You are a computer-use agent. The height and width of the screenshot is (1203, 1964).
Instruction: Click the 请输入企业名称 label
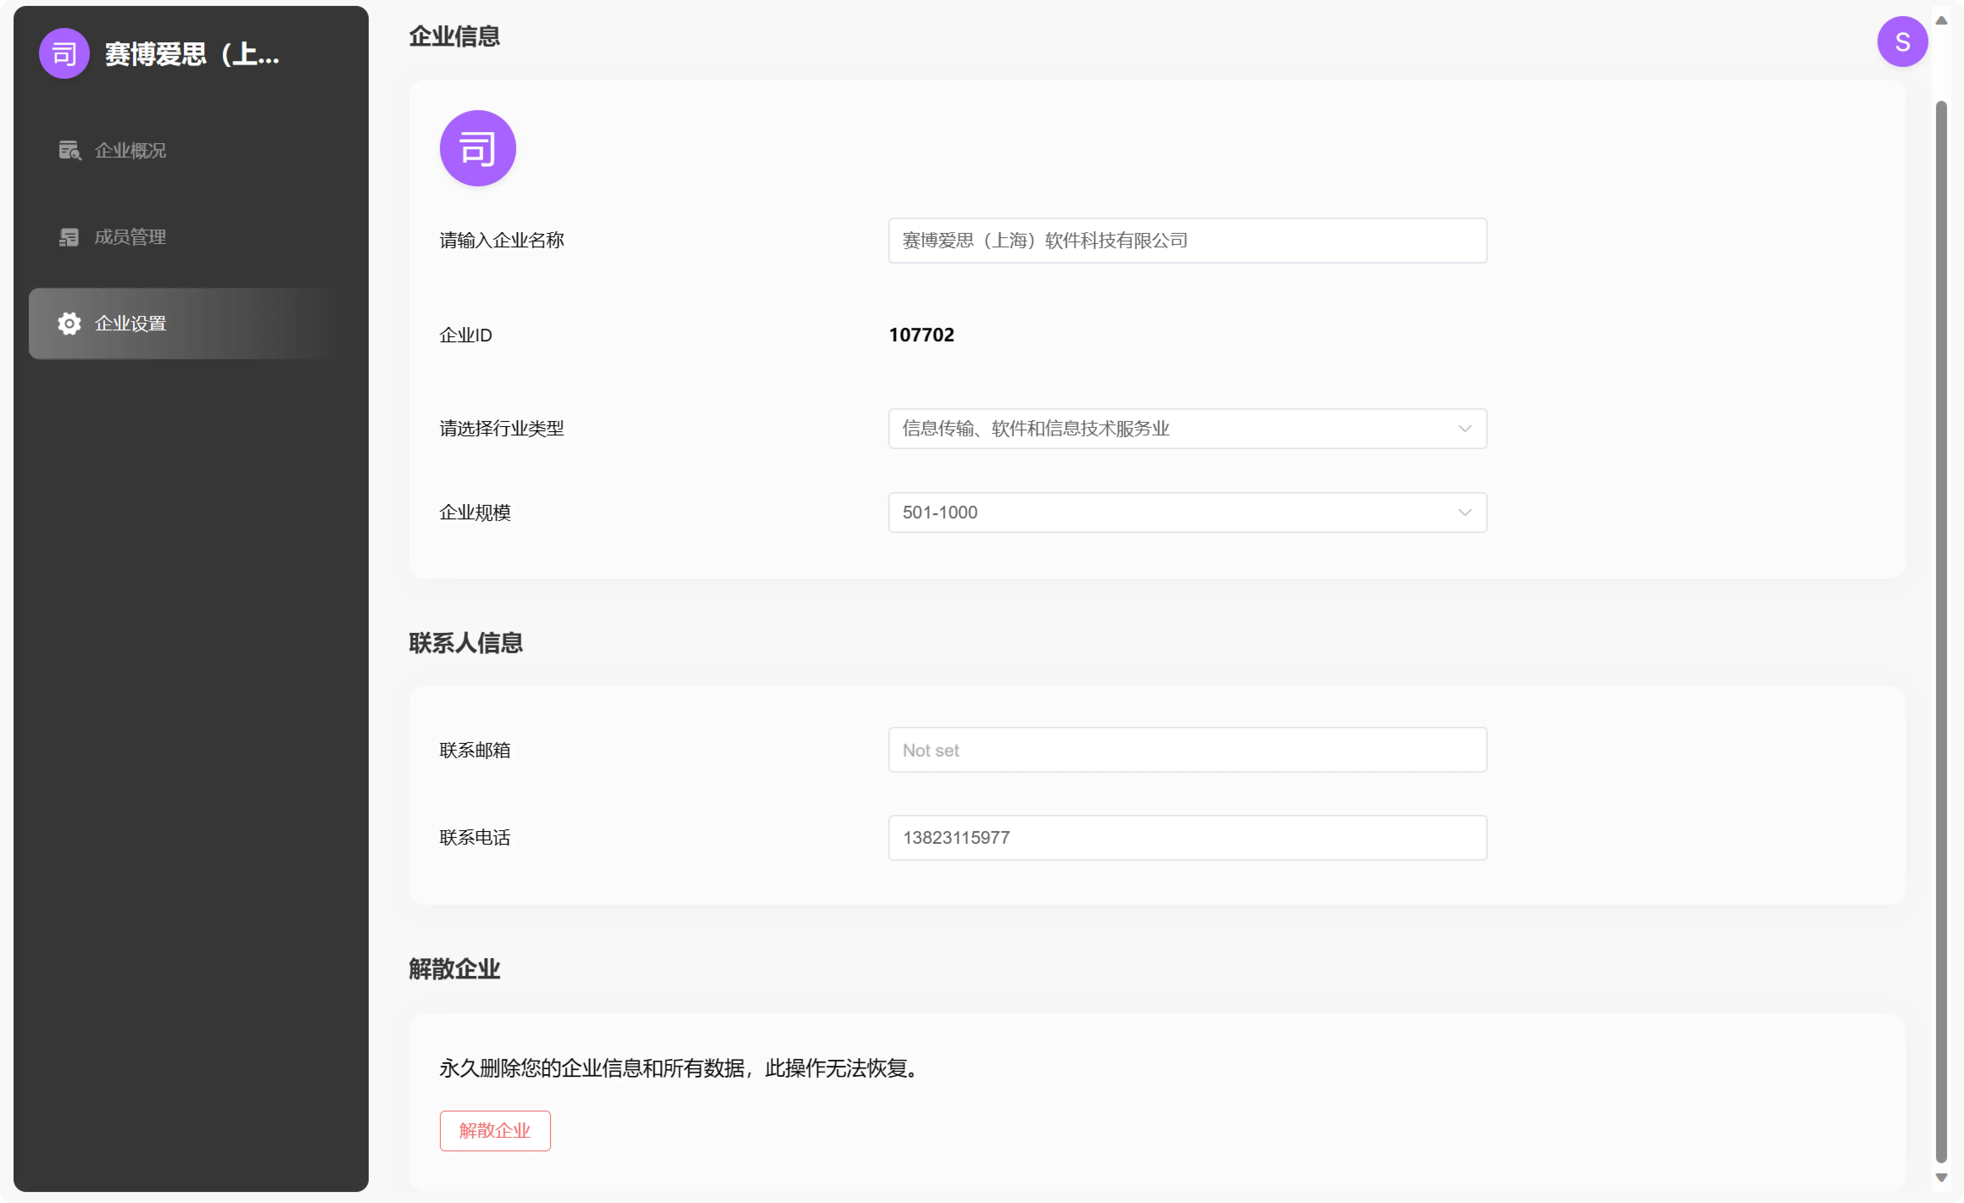501,241
